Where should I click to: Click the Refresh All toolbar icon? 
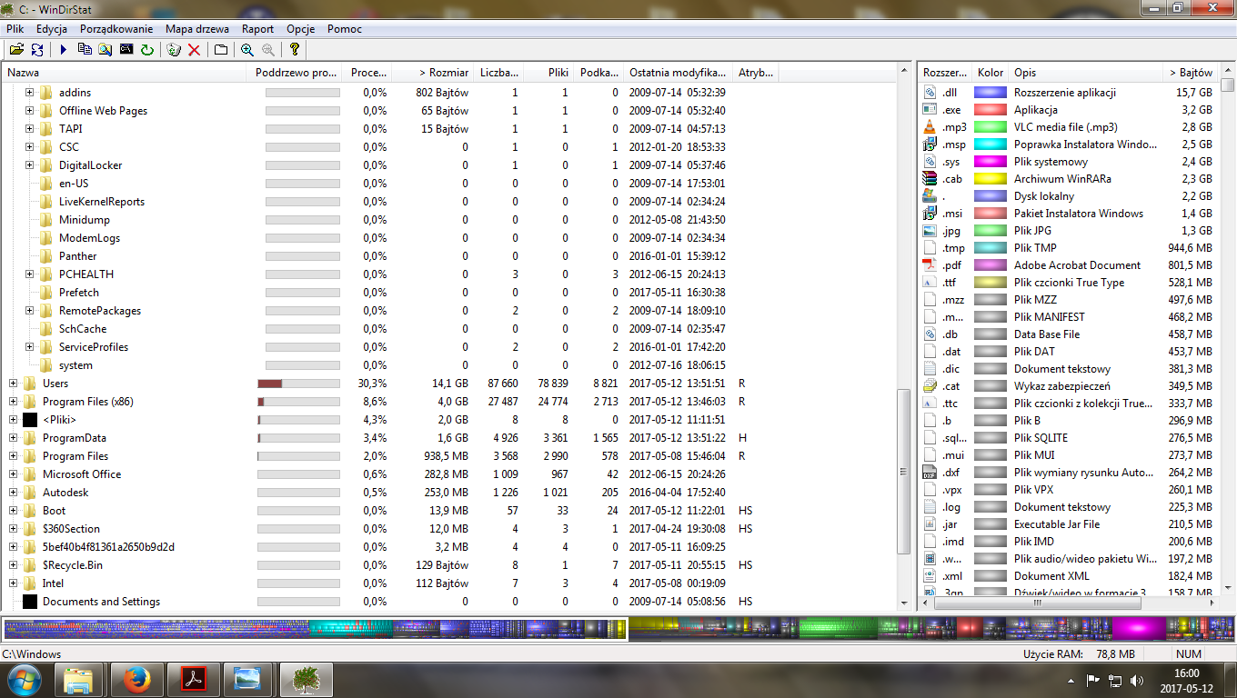37,49
